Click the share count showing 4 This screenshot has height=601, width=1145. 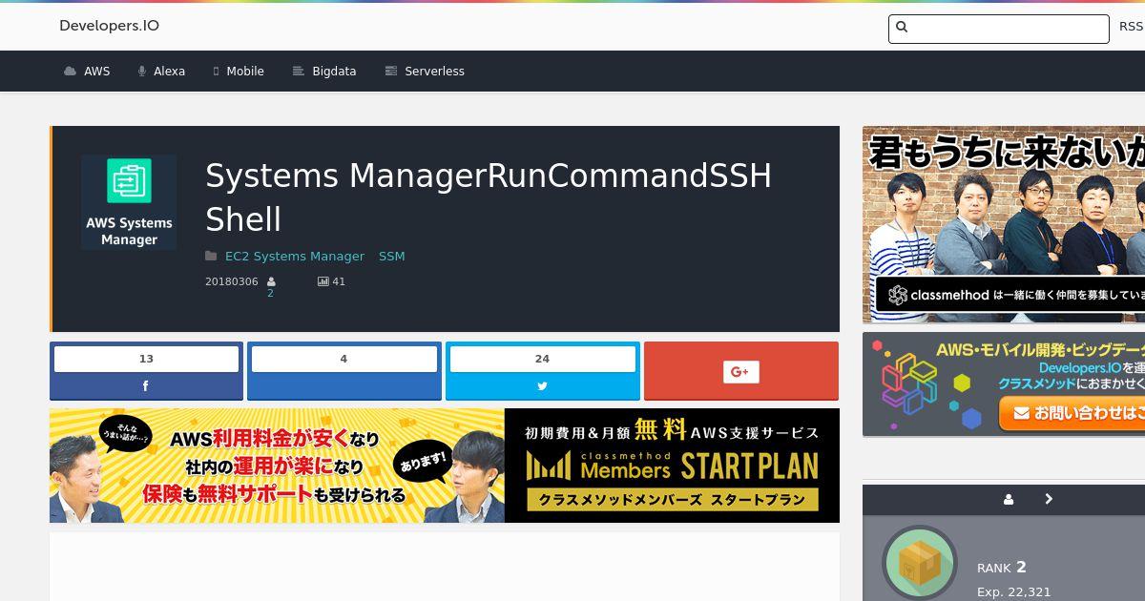[x=343, y=359]
